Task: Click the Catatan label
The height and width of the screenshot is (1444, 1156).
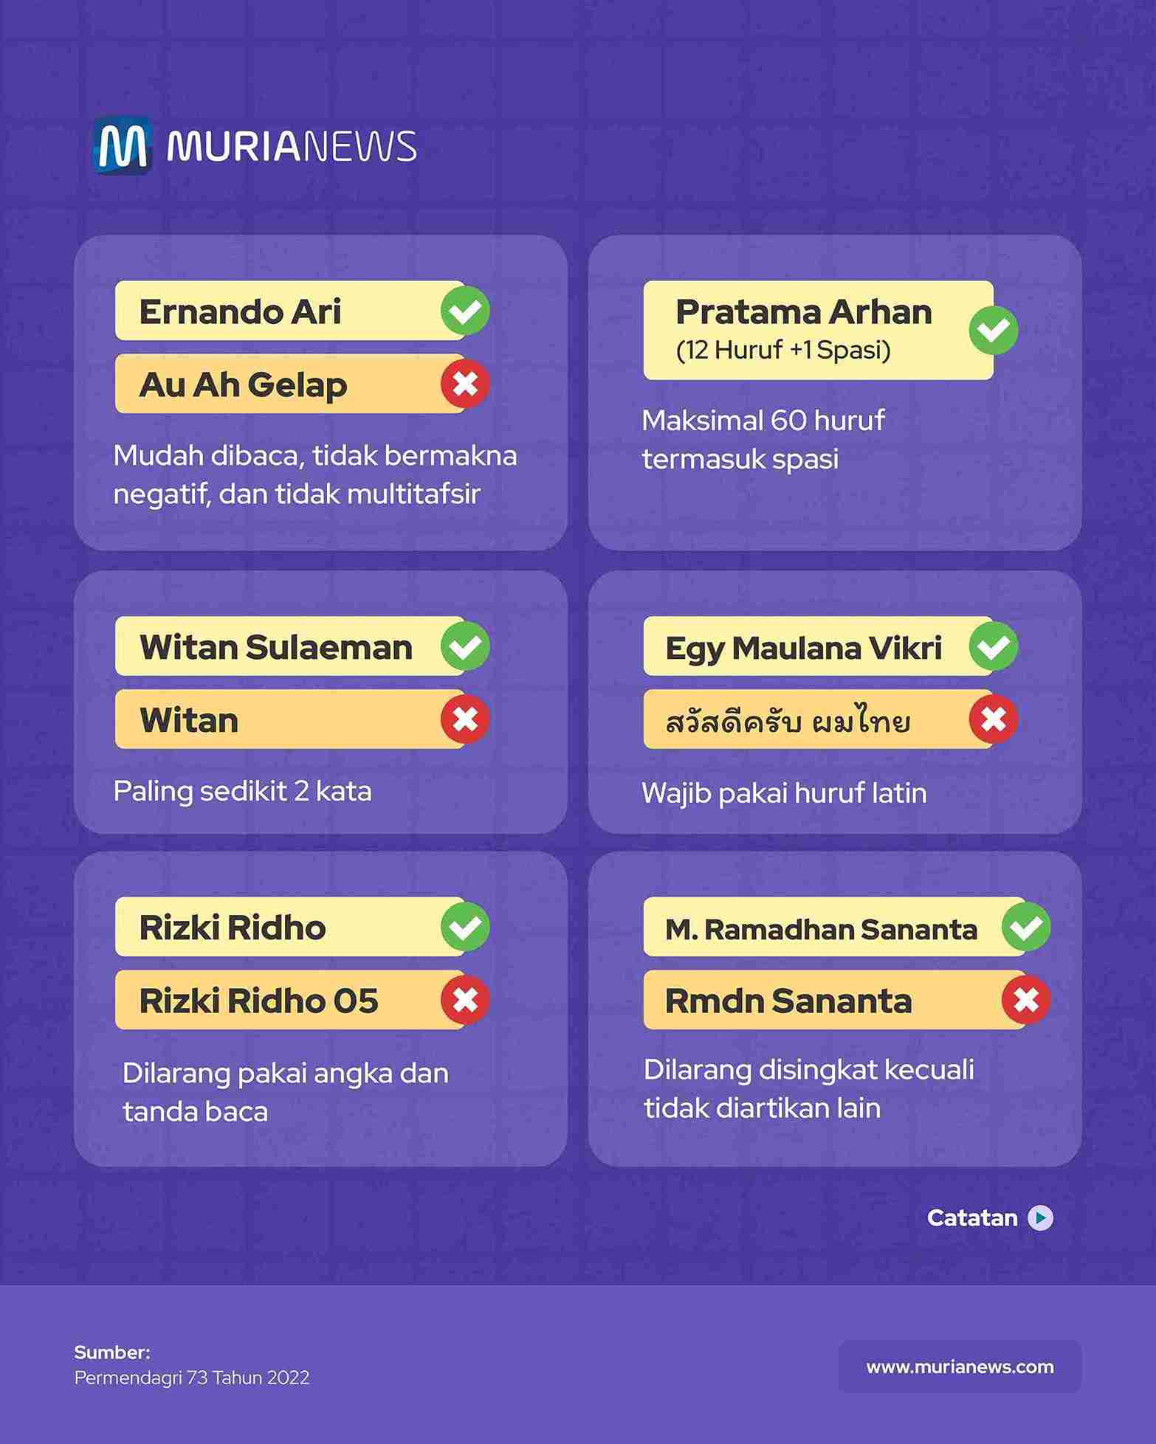Action: click(x=972, y=1217)
